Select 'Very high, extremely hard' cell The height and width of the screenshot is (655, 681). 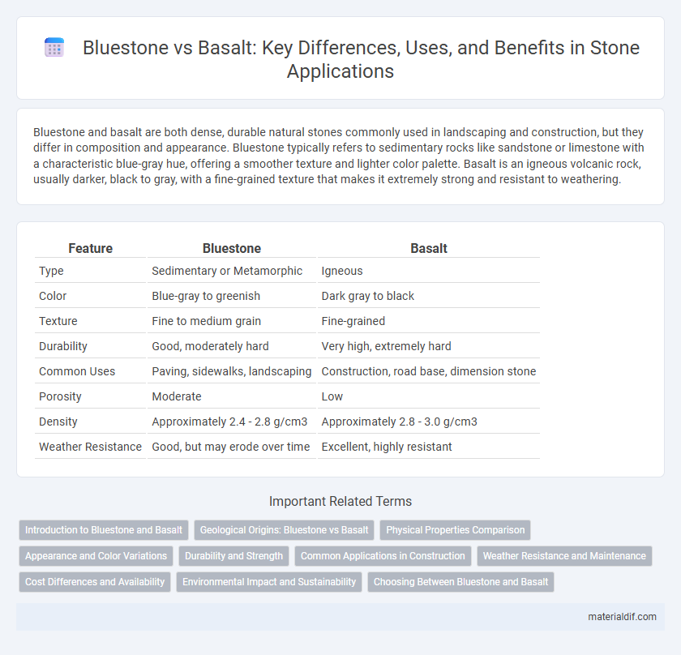point(429,346)
